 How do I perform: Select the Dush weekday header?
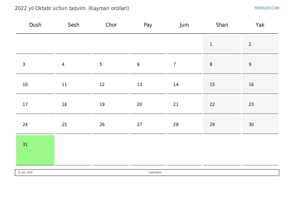pyautogui.click(x=35, y=25)
